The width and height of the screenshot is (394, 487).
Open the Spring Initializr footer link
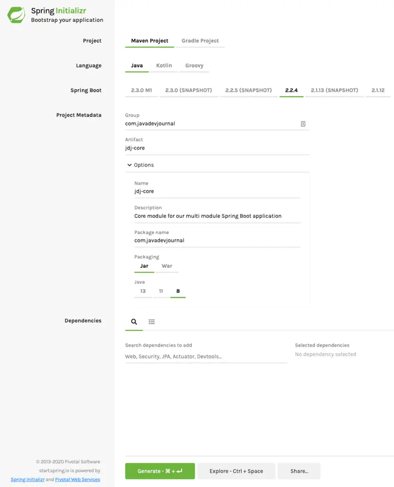(28, 479)
